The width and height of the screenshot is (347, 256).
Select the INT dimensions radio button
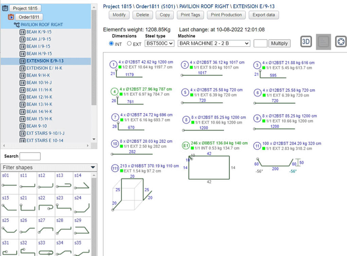point(112,43)
